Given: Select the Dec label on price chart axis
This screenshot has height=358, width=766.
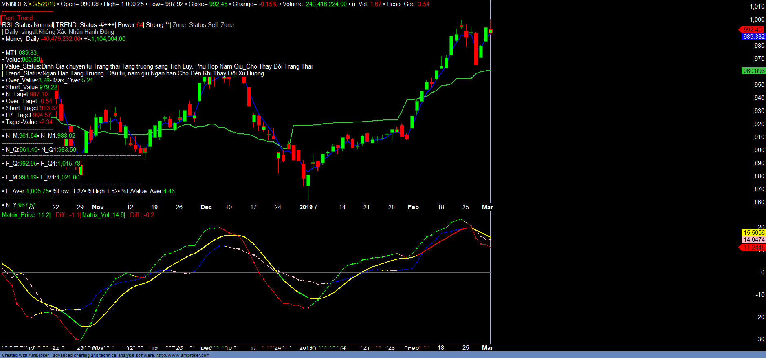Looking at the screenshot, I should coord(206,207).
